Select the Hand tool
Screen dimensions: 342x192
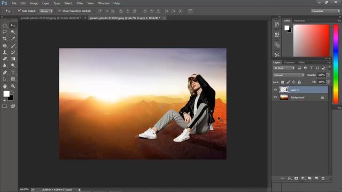[5, 86]
